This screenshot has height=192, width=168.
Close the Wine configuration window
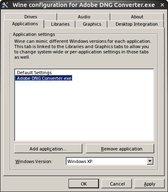click(162, 5)
